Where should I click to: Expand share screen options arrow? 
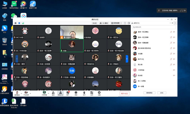coord(48,93)
